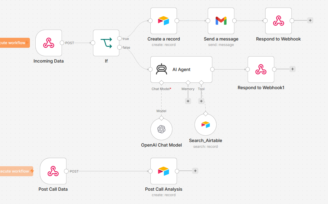Viewport: 328px width, 204px height.
Task: Click execute workflow button beside Post Call Data
Action: [x=17, y=171]
